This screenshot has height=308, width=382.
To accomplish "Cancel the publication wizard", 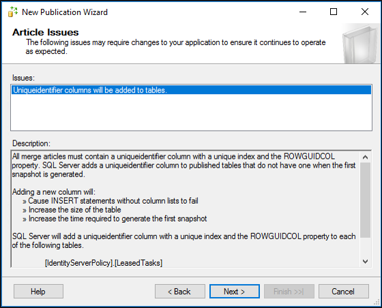I will (x=344, y=291).
